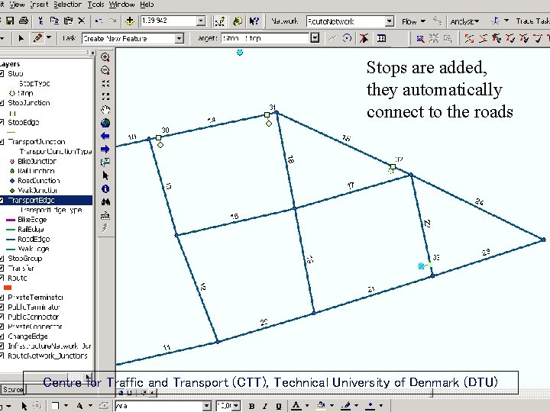Toggle the StopGroup layer checkbox
This screenshot has height=412, width=550.
(2, 259)
